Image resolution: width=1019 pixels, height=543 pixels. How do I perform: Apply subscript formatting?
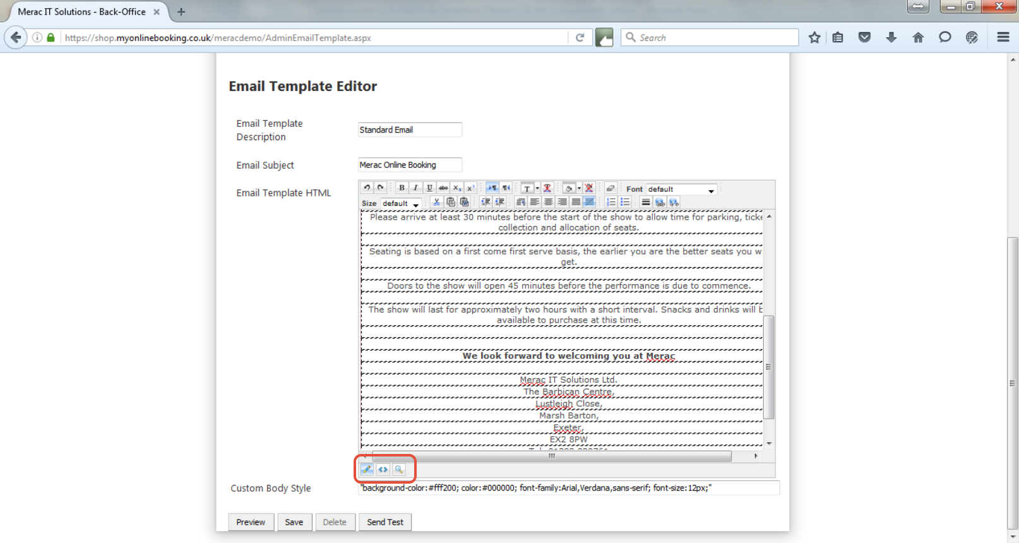457,188
